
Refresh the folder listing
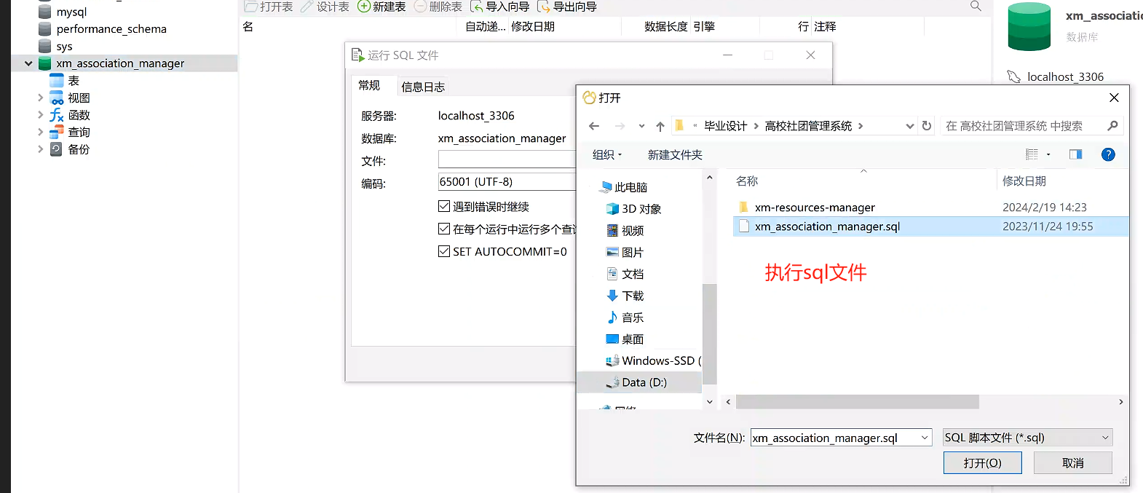coord(927,126)
